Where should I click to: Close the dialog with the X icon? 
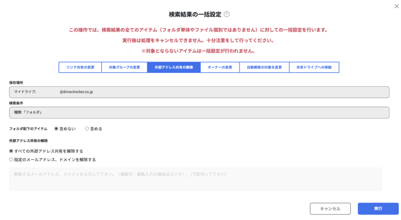pyautogui.click(x=396, y=6)
